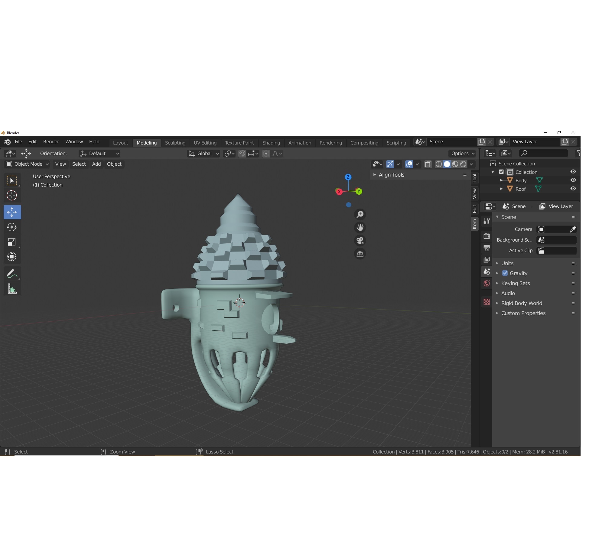Click the Options button
612x533 pixels.
coord(462,154)
